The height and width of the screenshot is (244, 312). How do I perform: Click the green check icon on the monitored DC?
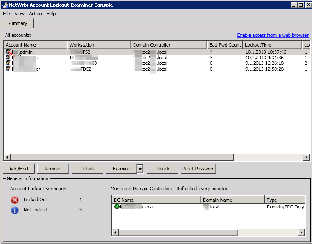[117, 207]
